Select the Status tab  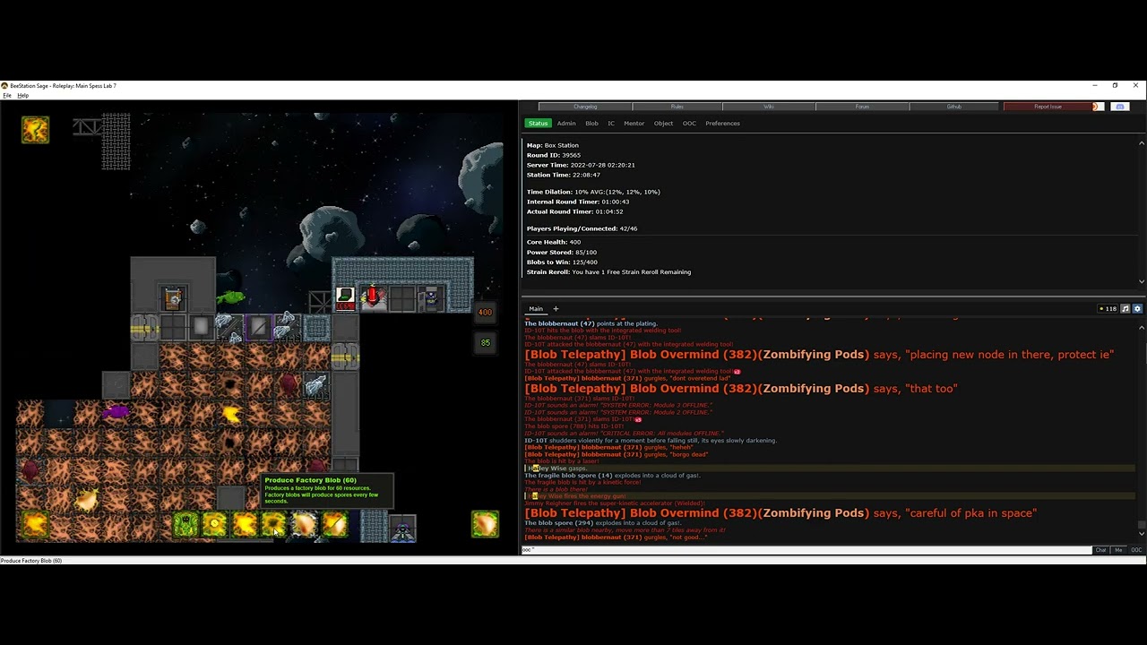[x=538, y=124]
